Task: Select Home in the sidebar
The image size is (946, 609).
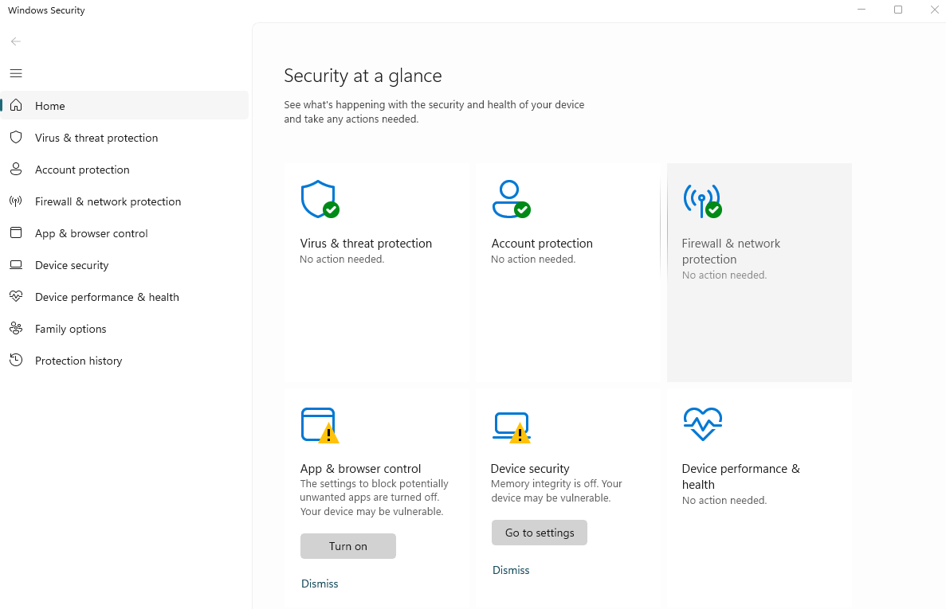Action: (x=49, y=106)
